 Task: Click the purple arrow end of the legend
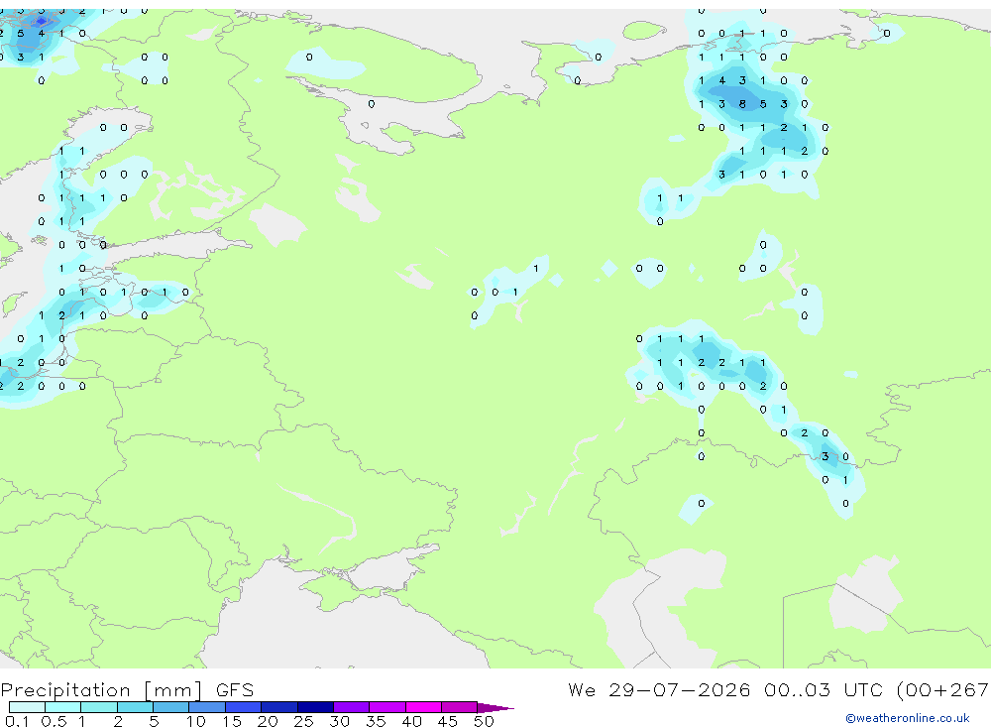[495, 708]
